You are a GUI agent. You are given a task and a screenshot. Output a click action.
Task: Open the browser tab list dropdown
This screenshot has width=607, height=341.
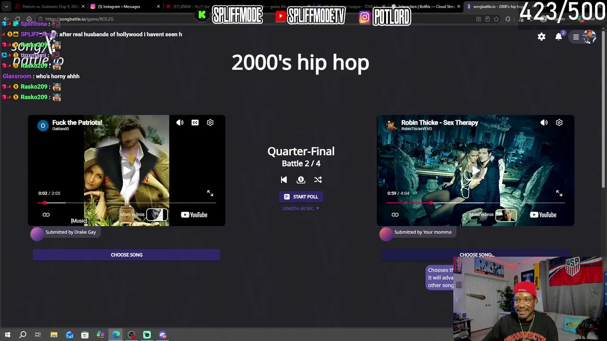6,7
